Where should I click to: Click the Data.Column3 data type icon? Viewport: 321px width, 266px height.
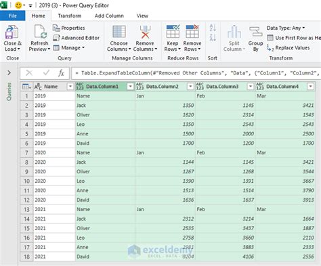(200, 87)
